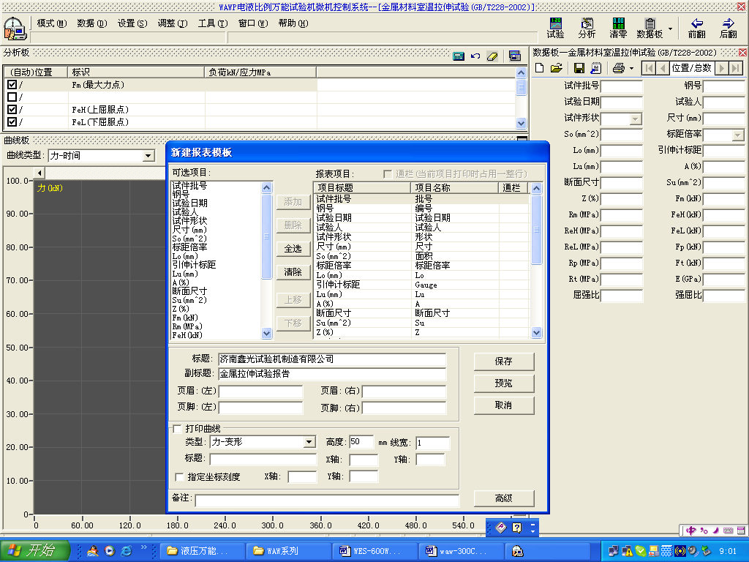The height and width of the screenshot is (562, 749).
Task: Open the 帮助(H) menu
Action: click(x=293, y=23)
